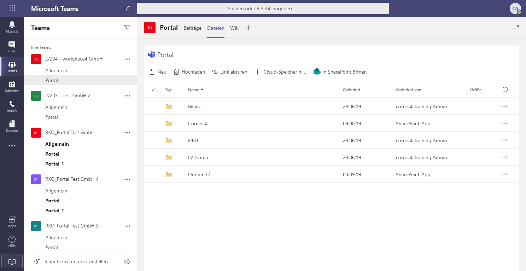Click the FIBU folder icon
This screenshot has height=271, width=526.
coord(169,140)
